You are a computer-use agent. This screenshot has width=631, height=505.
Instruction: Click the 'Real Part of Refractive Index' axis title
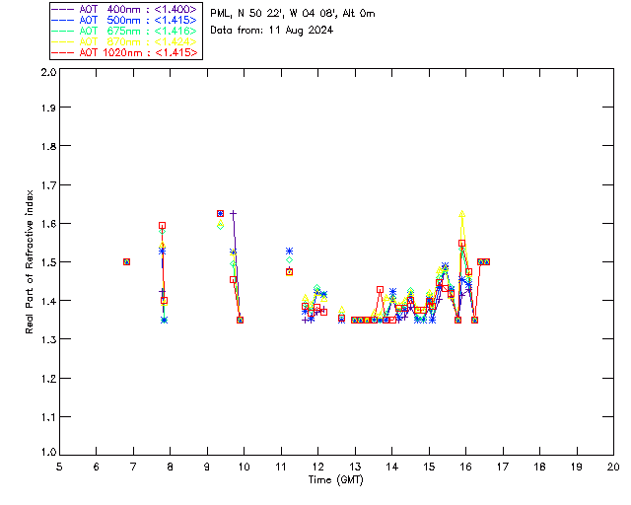pos(29,261)
